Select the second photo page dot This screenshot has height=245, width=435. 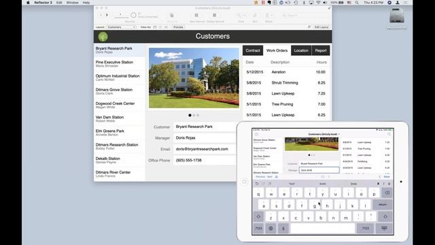point(194,115)
